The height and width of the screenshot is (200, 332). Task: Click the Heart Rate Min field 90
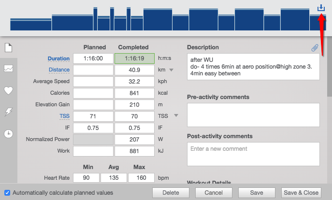point(86,178)
